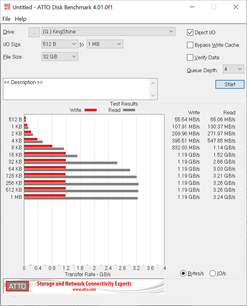
Task: Enable Bypass Write Cache option
Action: tap(190, 45)
